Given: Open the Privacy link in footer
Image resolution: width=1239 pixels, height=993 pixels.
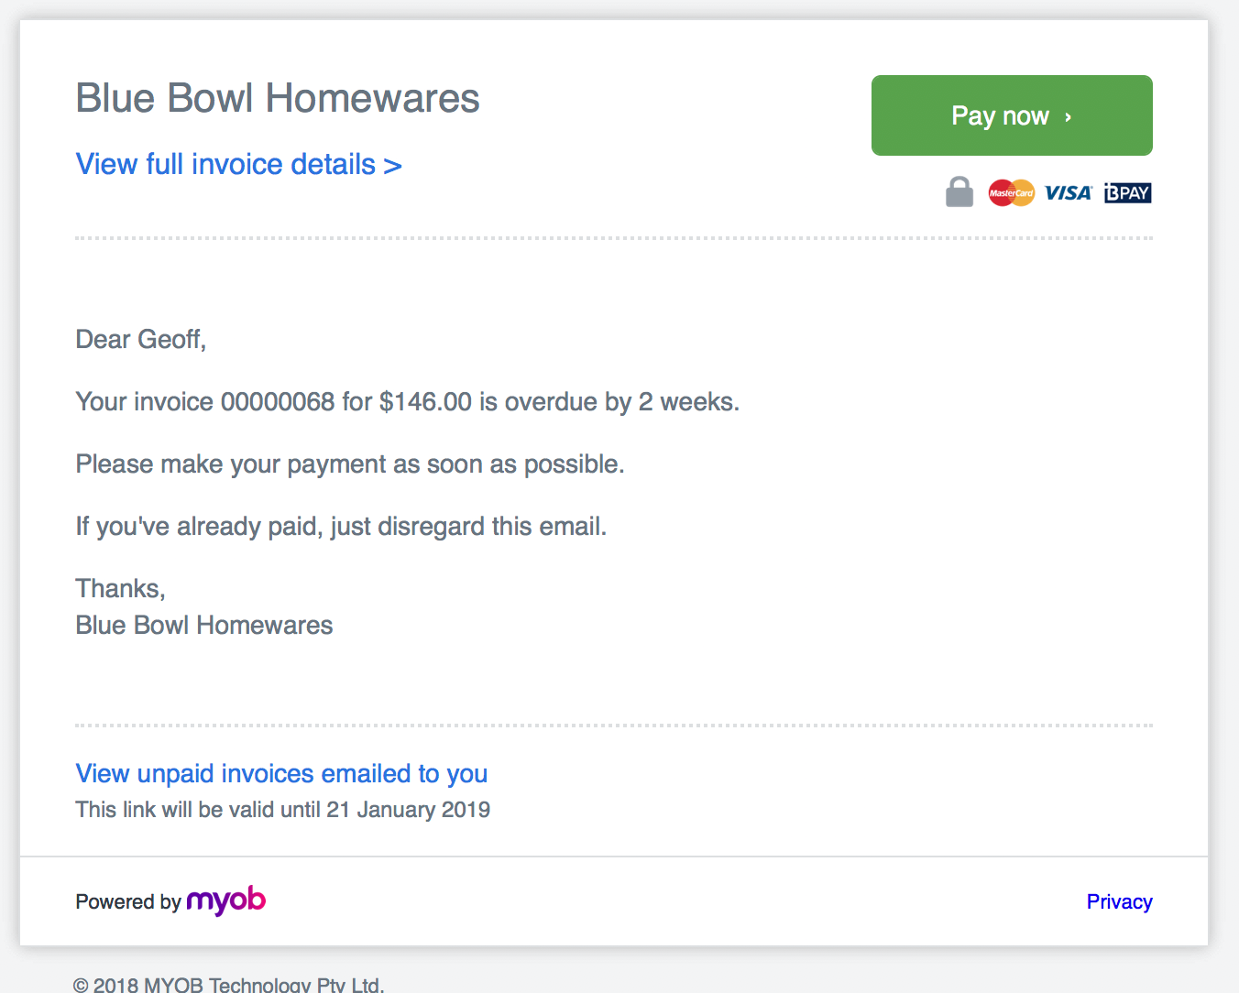Looking at the screenshot, I should [1119, 902].
